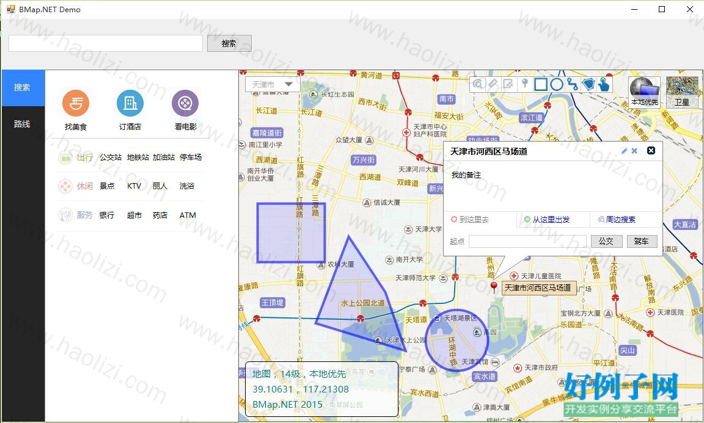Open the 看电影 movie icon

click(x=185, y=103)
